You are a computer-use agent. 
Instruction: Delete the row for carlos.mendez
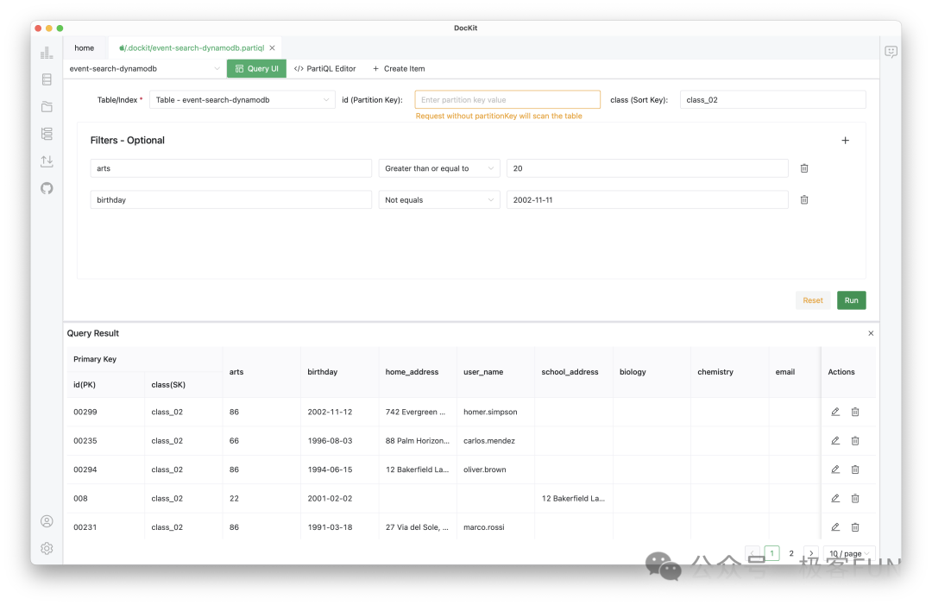(855, 440)
